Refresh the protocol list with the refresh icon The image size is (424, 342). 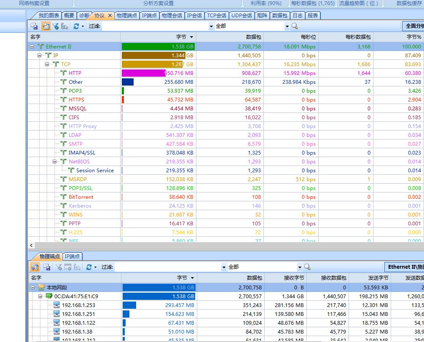[x=75, y=26]
